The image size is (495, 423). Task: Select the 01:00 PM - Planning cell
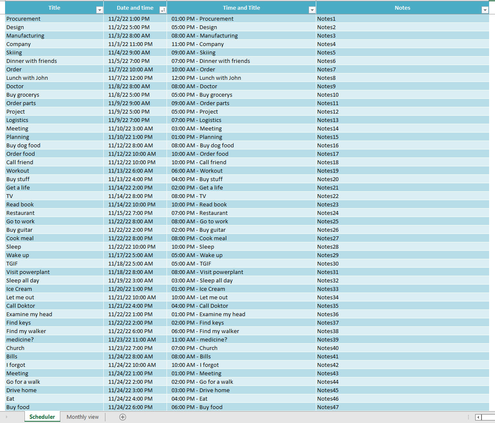click(x=242, y=137)
